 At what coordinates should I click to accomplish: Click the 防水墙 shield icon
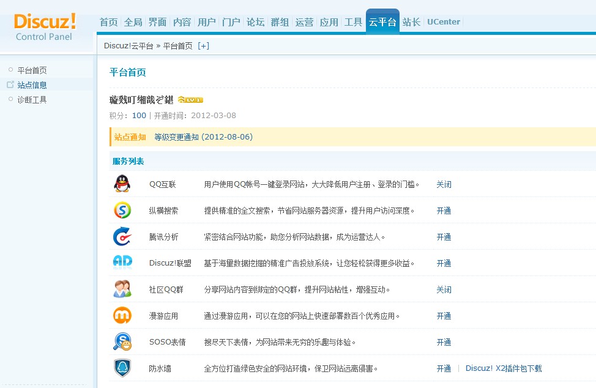(122, 368)
